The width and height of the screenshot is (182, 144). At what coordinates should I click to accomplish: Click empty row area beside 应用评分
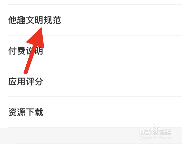tap(113, 81)
